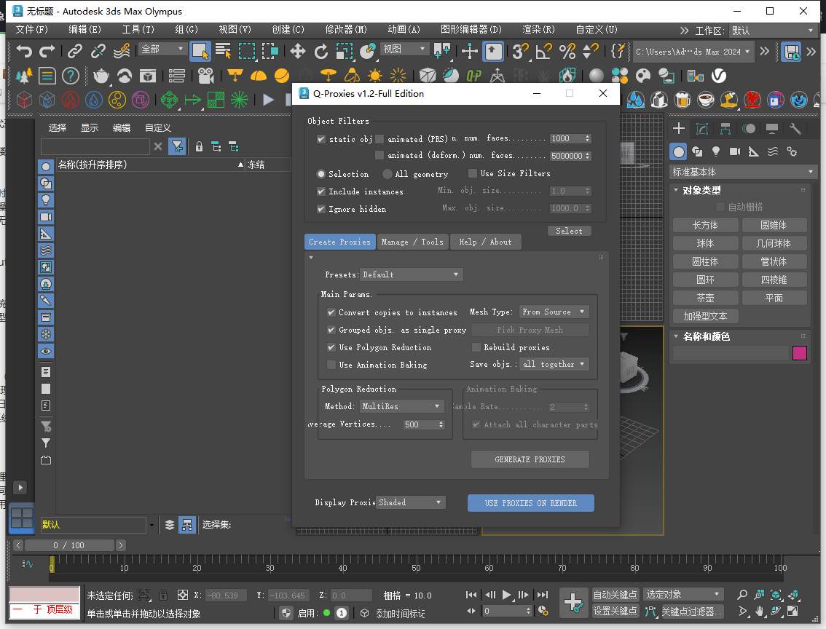Screen dimensions: 826x629
Task: Click the object color swatch in 名称和颜色
Action: [x=800, y=352]
